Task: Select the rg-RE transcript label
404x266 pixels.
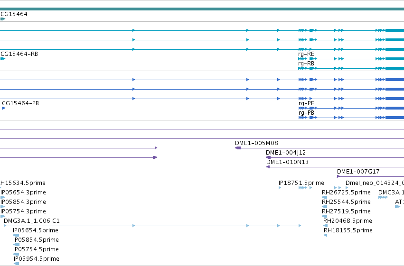Action: click(306, 54)
